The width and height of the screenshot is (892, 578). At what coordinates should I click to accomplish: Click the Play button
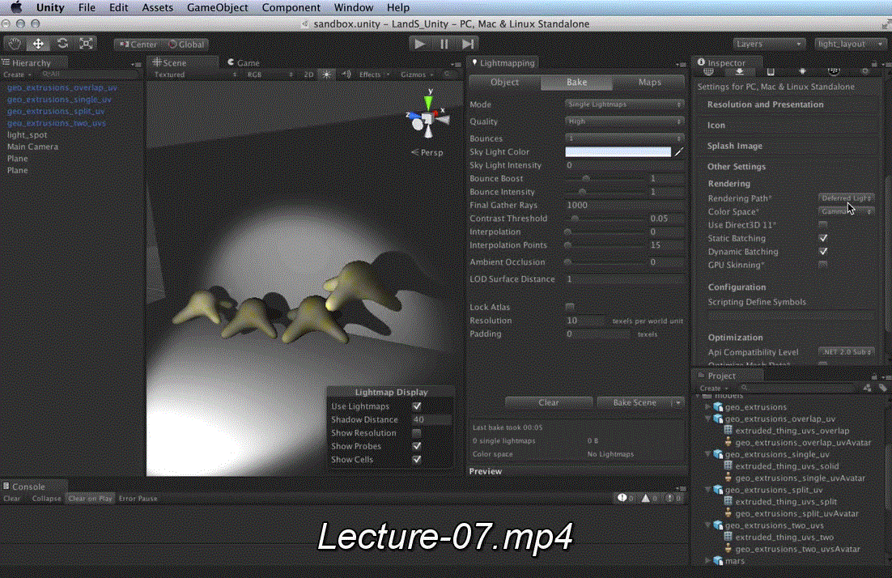[x=420, y=44]
